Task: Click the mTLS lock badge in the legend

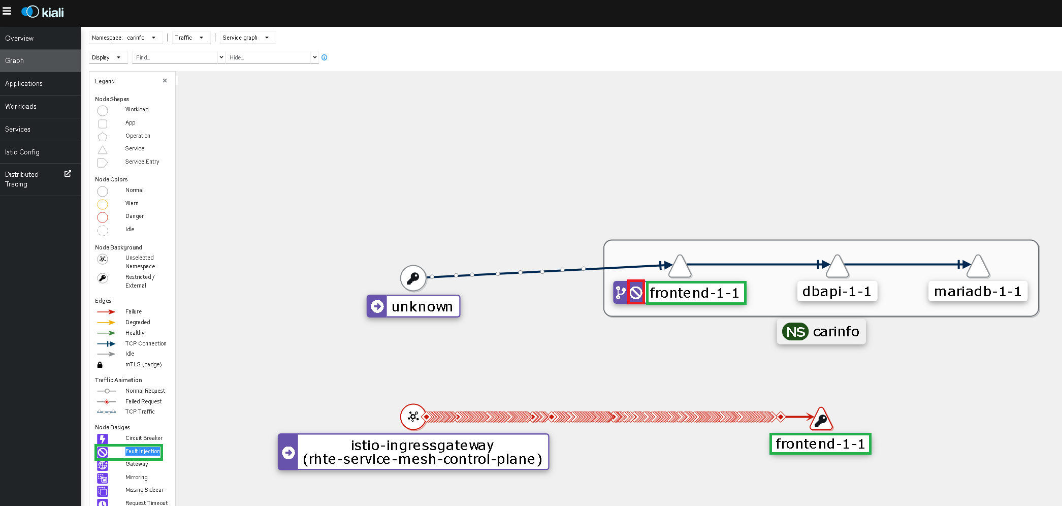Action: point(99,365)
